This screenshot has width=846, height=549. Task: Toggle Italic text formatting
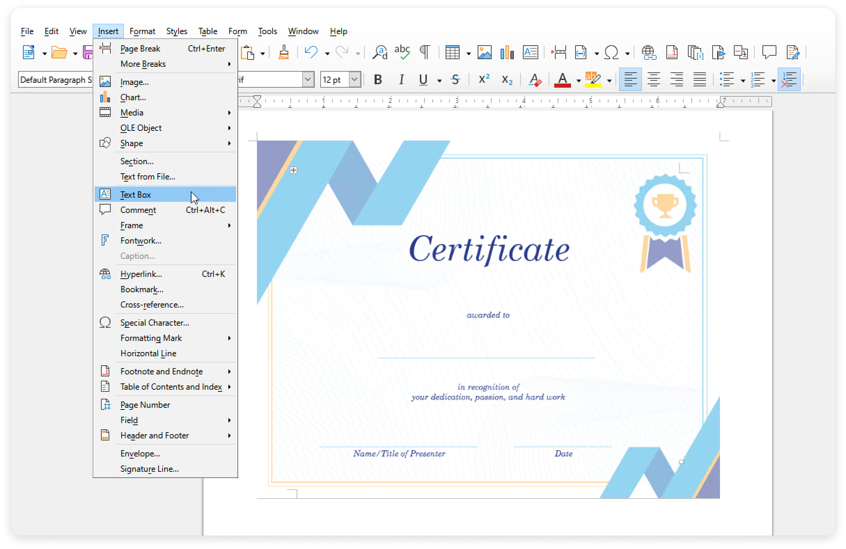pos(401,80)
